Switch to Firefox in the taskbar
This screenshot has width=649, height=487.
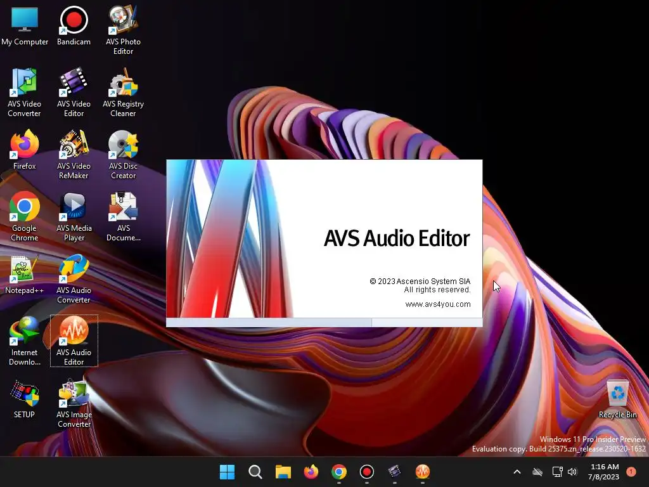point(311,472)
